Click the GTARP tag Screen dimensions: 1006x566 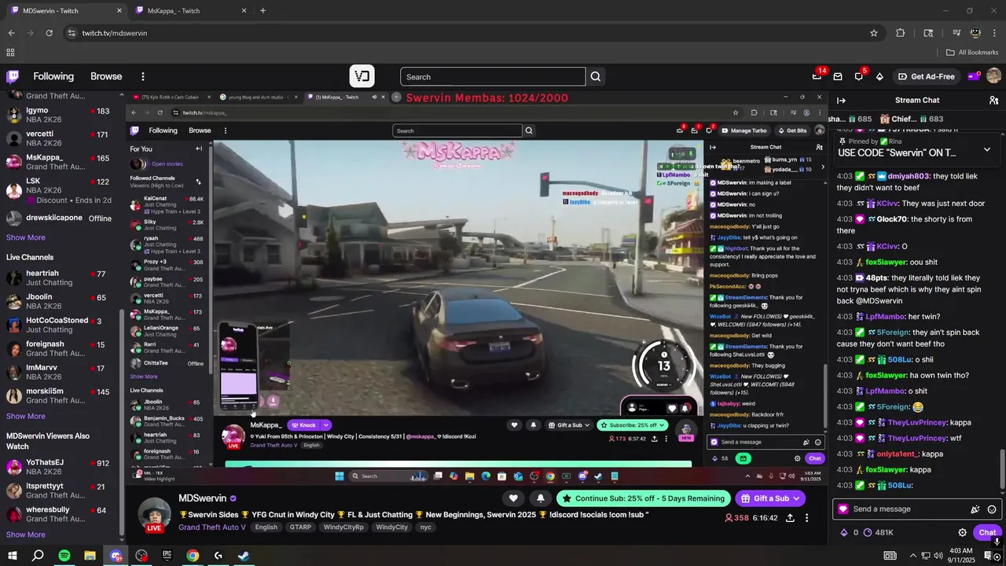300,527
